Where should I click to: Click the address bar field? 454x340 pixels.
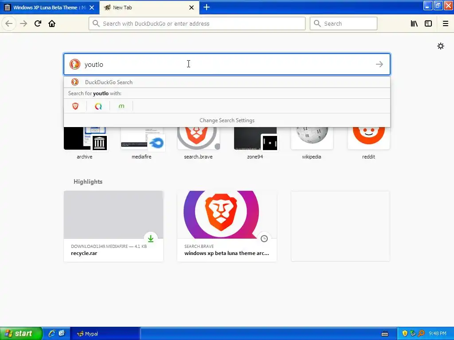click(197, 23)
